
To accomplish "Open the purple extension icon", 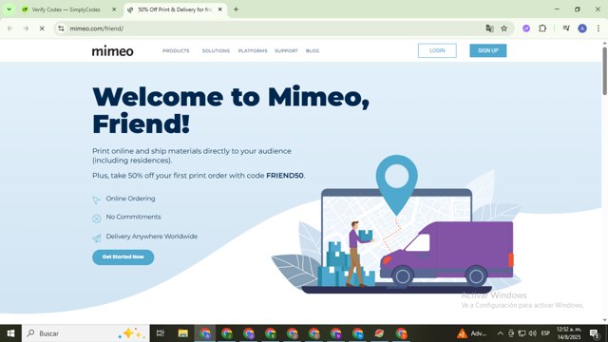I will coord(526,28).
